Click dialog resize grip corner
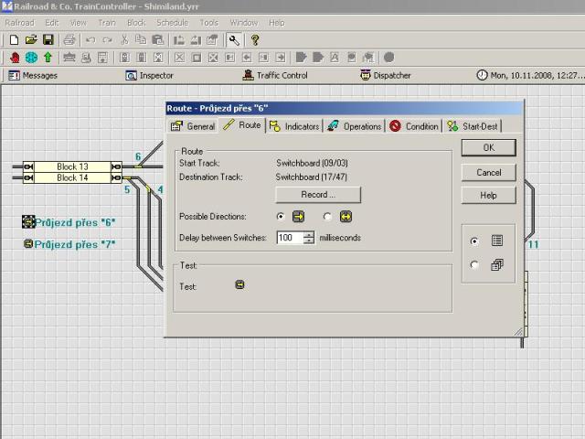Viewport: 585px width, 439px height. (518, 332)
